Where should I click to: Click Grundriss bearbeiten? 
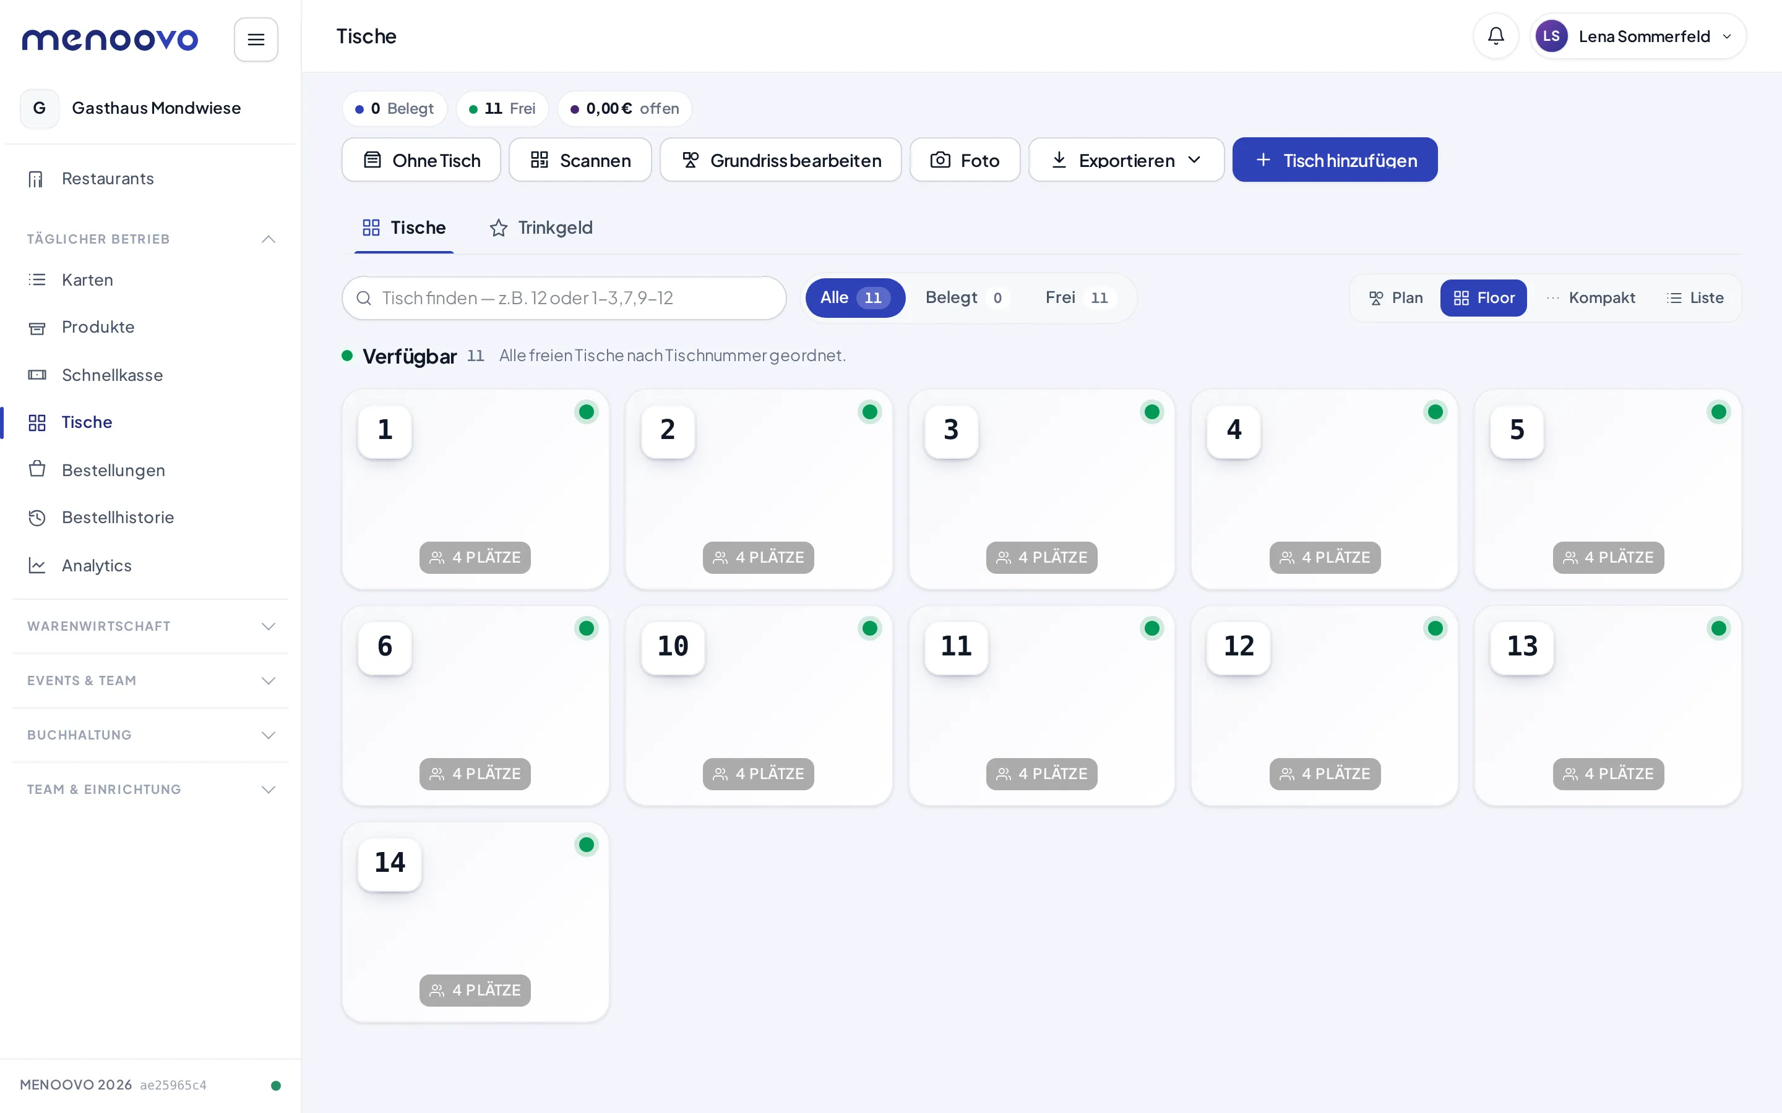coord(780,160)
